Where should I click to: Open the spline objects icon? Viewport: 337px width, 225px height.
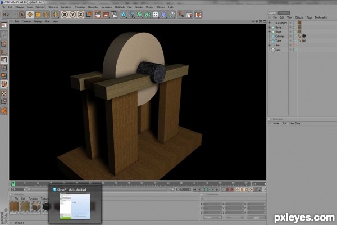pyautogui.click(x=131, y=15)
